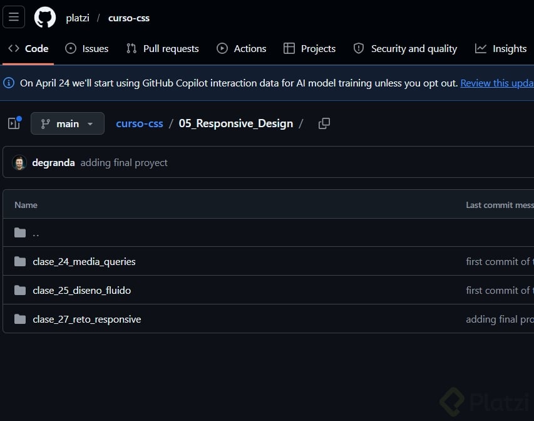Toggle the file tree side panel
Screen dimensions: 534x421
point(14,123)
